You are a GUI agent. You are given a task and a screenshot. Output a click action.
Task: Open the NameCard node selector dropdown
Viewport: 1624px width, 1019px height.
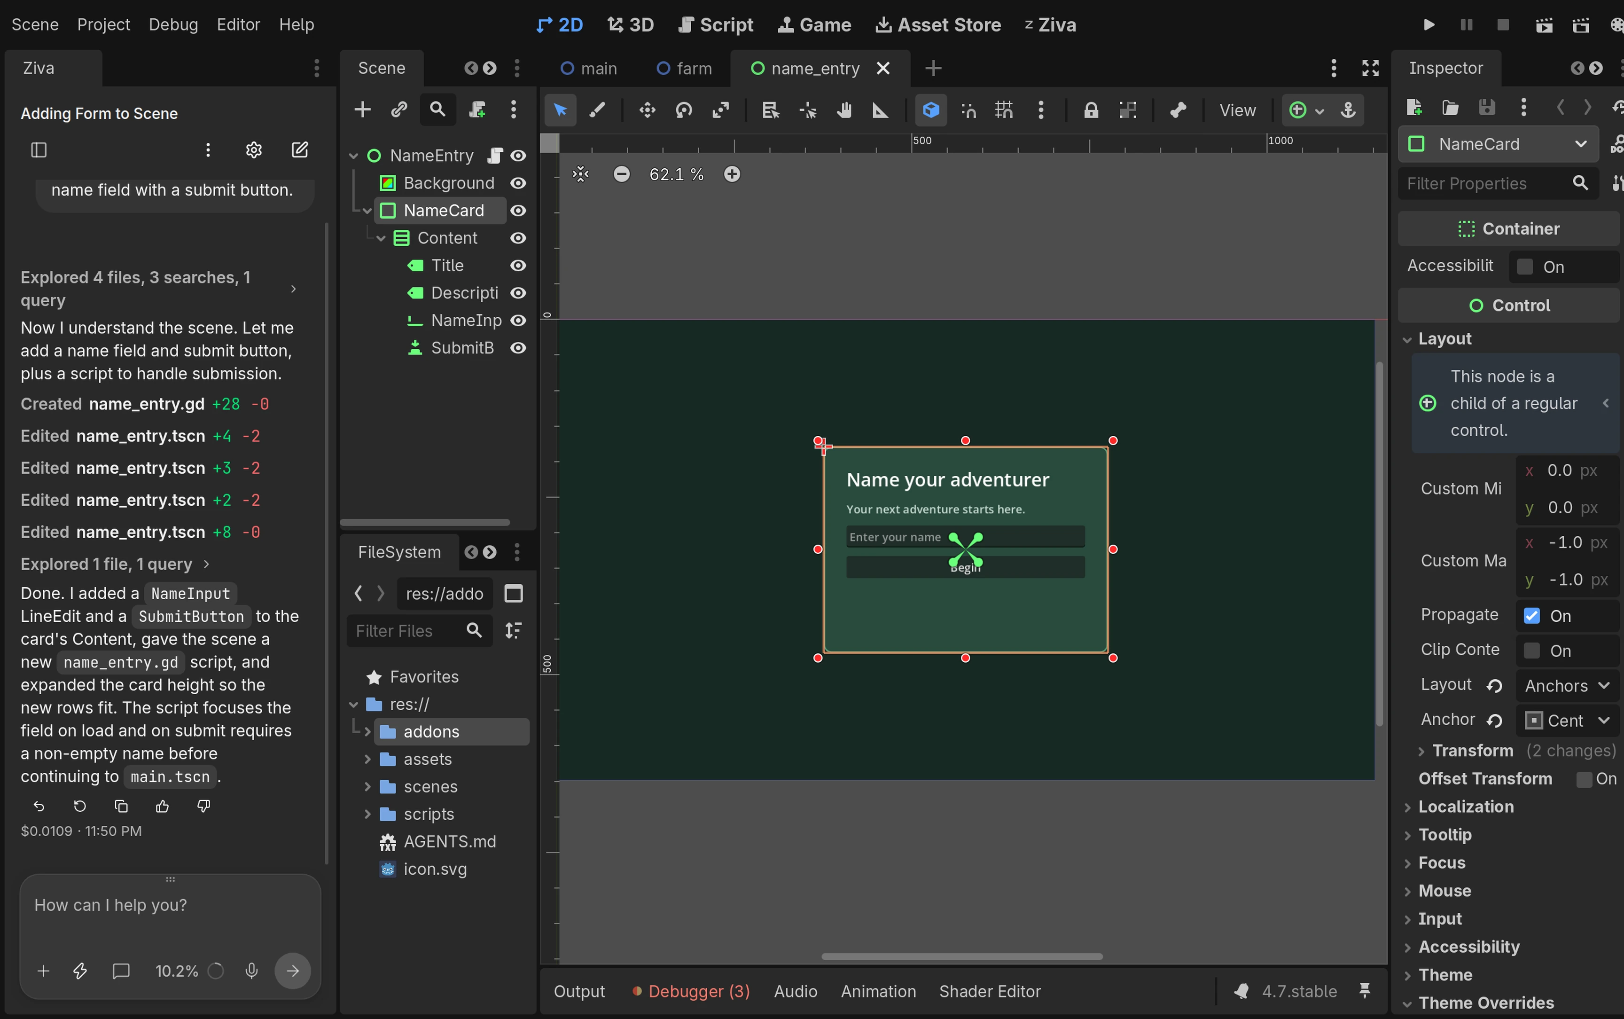tap(1498, 144)
